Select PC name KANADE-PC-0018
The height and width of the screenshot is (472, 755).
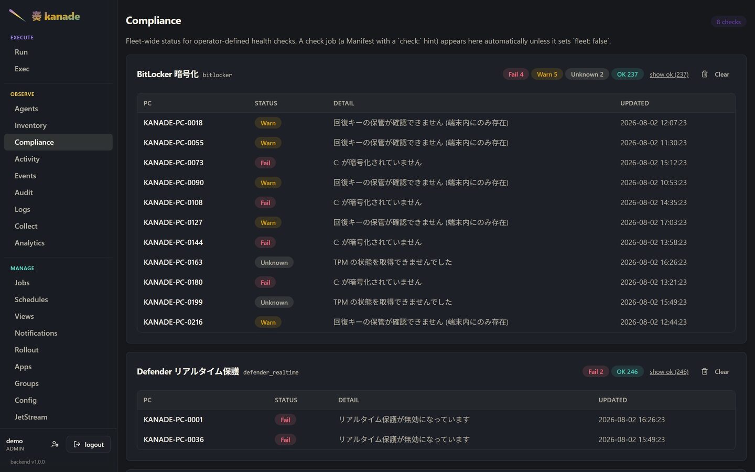173,123
